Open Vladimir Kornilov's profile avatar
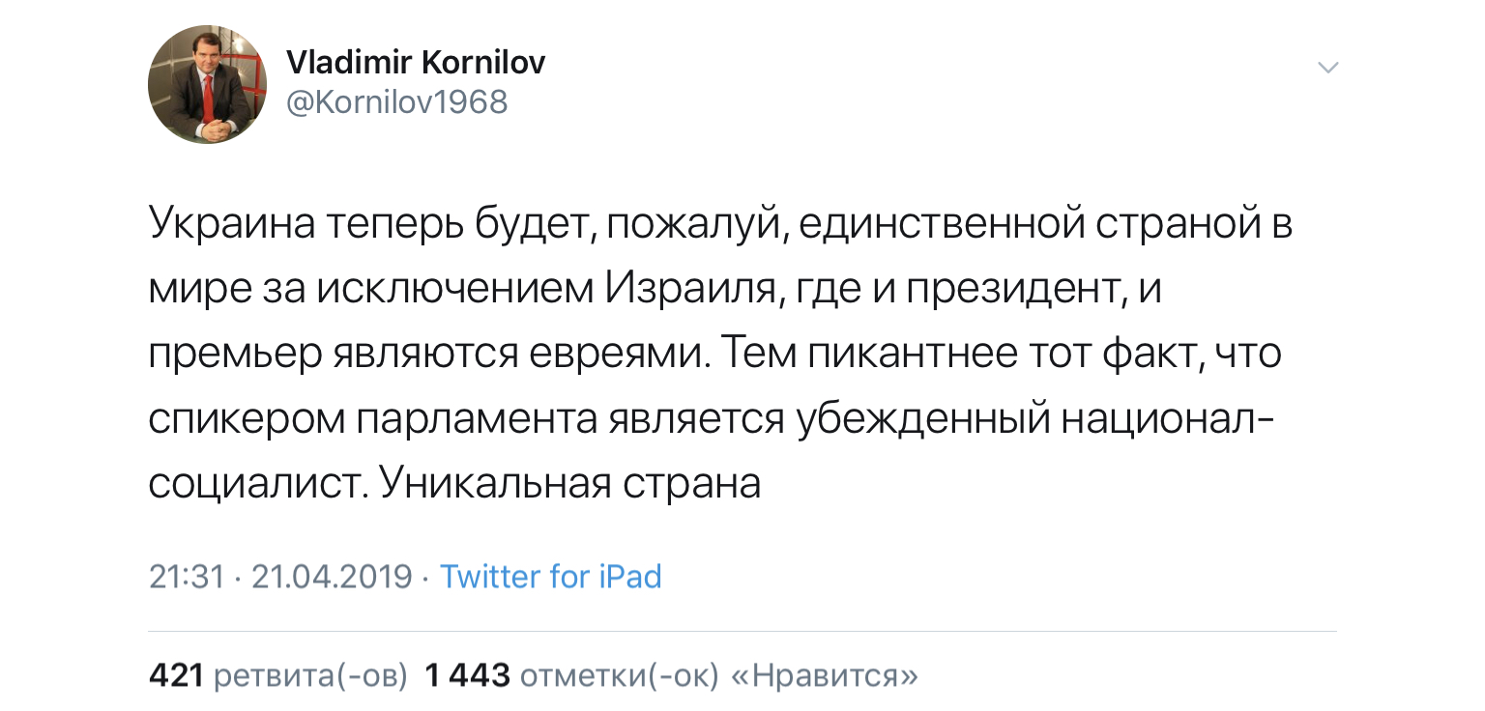This screenshot has width=1485, height=711. click(207, 85)
